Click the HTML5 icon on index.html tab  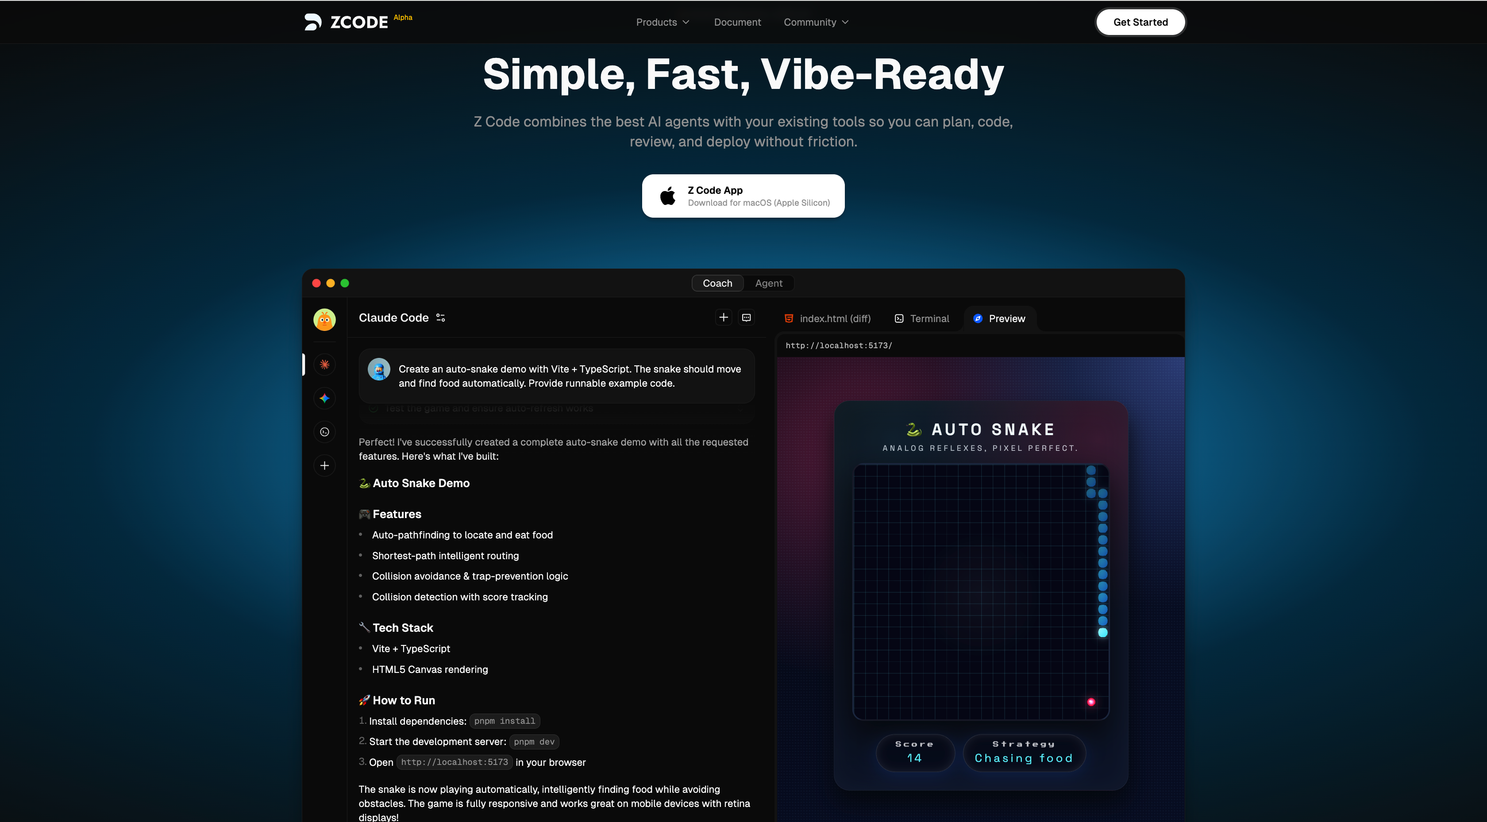coord(790,318)
